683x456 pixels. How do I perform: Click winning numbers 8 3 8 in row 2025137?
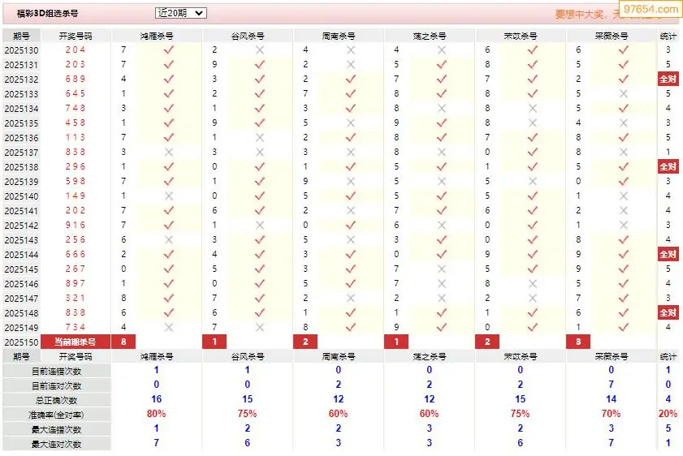coord(76,152)
